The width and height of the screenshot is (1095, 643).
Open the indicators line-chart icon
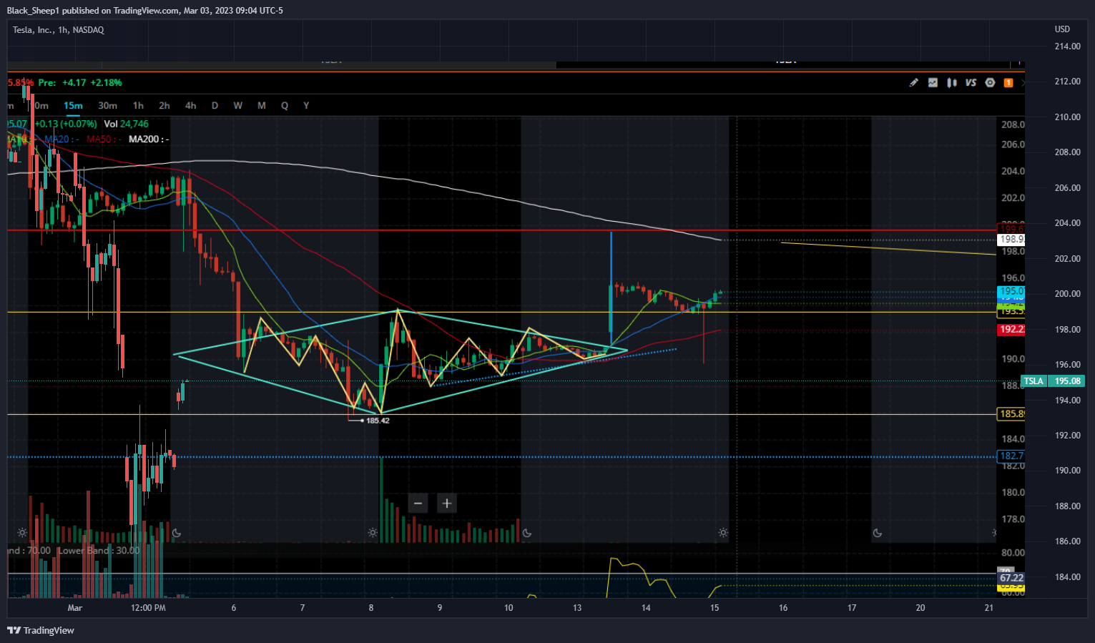pos(933,83)
